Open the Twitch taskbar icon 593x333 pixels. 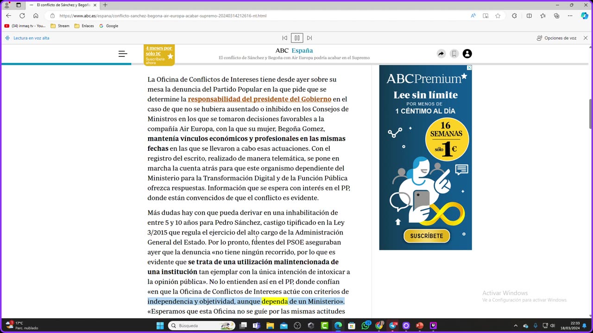tap(434, 326)
